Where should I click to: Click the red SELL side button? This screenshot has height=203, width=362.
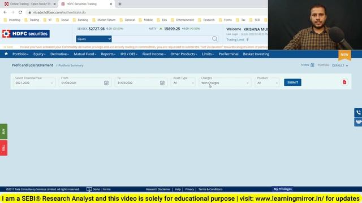pyautogui.click(x=3, y=148)
